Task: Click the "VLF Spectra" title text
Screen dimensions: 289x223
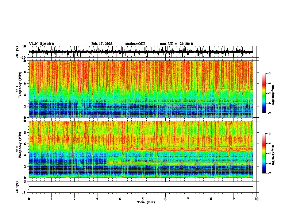Action: click(x=41, y=43)
